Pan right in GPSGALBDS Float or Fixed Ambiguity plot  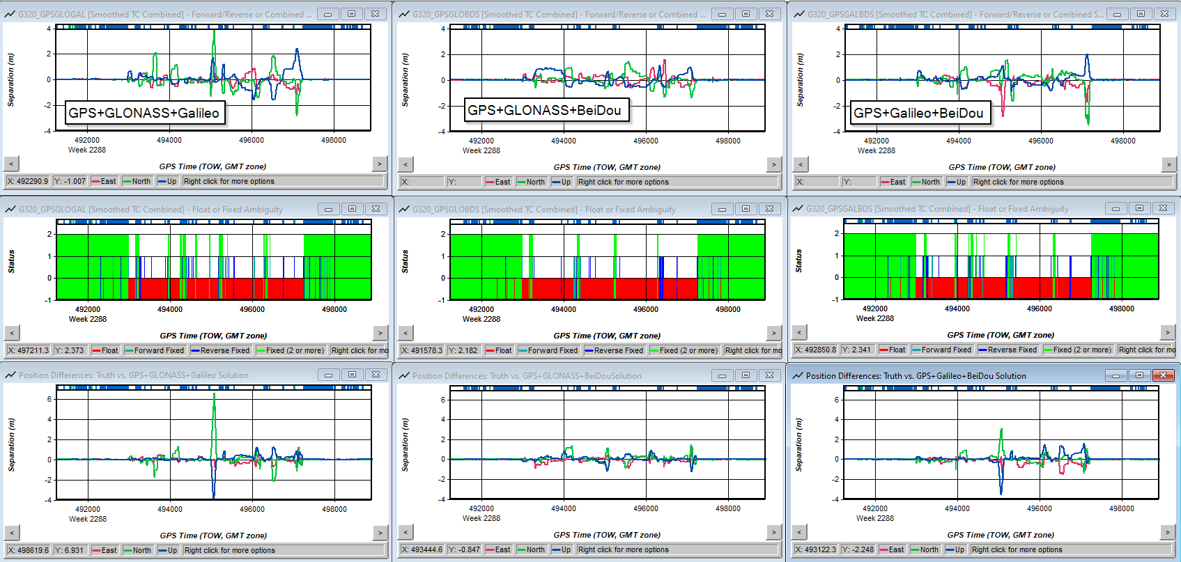[x=1167, y=333]
